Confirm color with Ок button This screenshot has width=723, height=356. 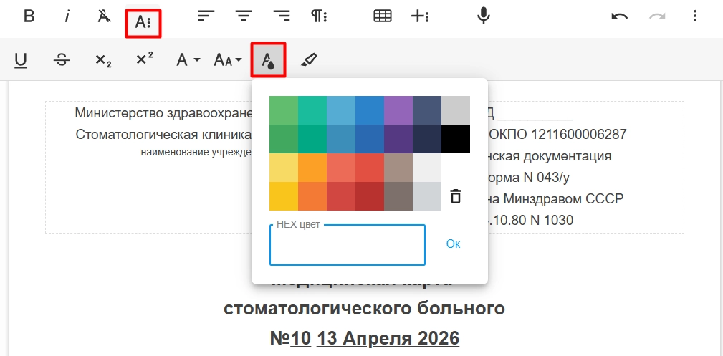[453, 244]
